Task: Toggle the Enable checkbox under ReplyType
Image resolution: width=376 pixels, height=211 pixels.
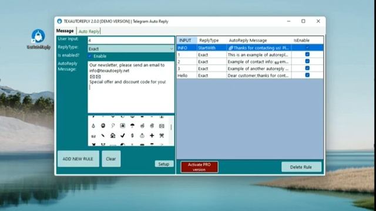Action: click(x=90, y=56)
